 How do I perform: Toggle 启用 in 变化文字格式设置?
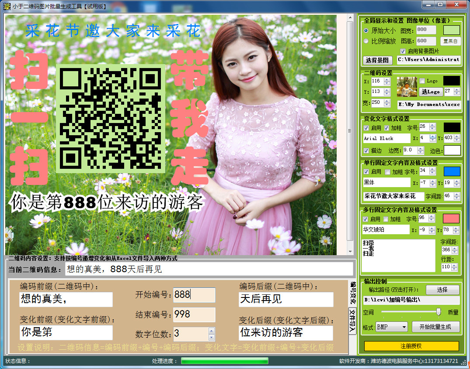(366, 128)
